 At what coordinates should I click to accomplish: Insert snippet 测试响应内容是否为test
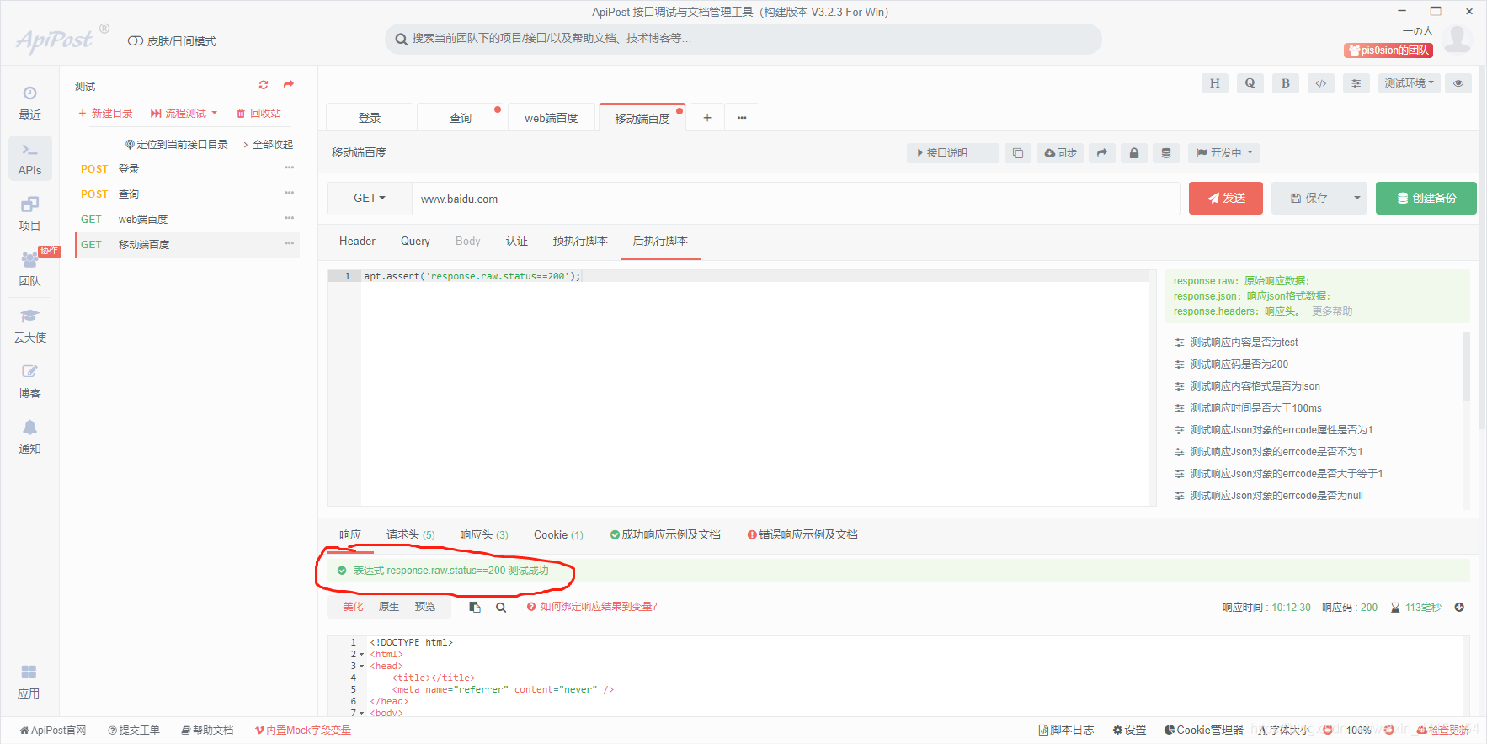1244,343
